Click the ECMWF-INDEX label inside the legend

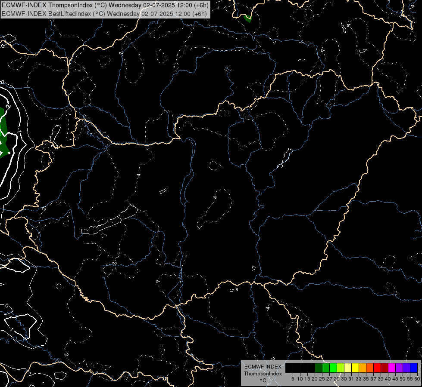tap(263, 367)
